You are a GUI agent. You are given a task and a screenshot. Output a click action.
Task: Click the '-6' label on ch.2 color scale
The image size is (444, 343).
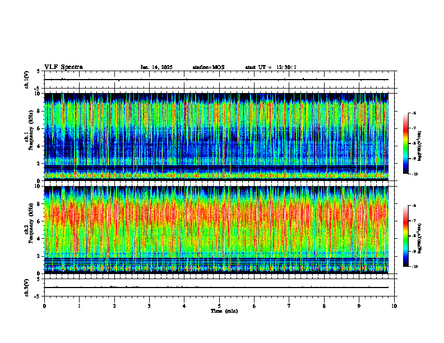click(x=414, y=206)
